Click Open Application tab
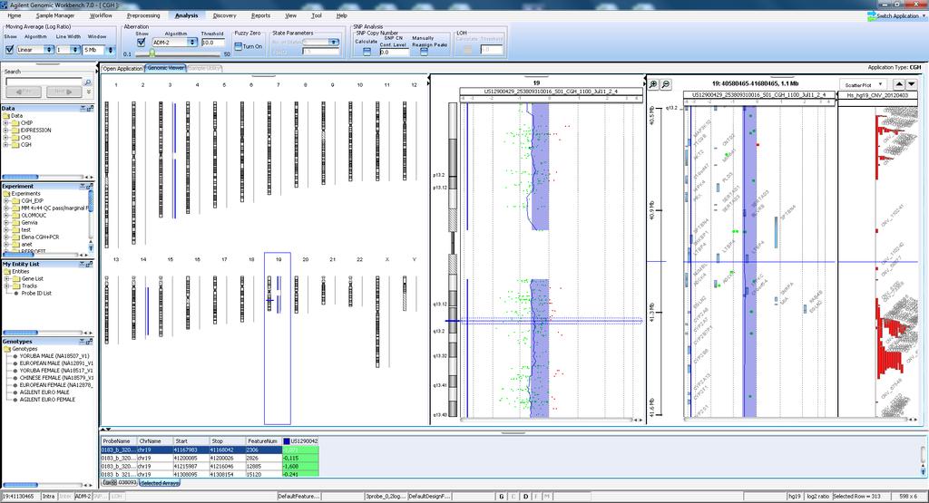 [122, 68]
